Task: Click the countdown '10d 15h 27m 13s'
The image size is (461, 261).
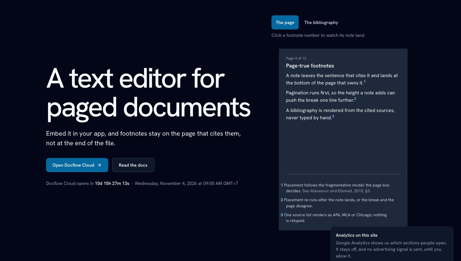Action: coord(112,183)
